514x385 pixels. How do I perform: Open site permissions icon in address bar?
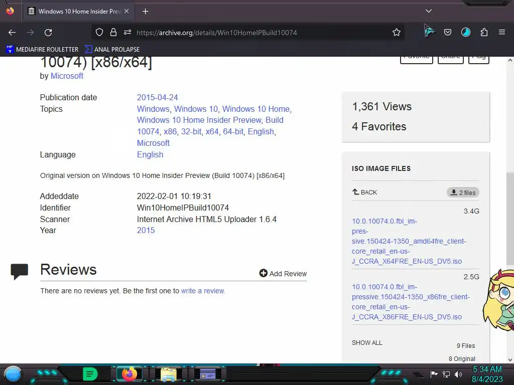point(127,32)
